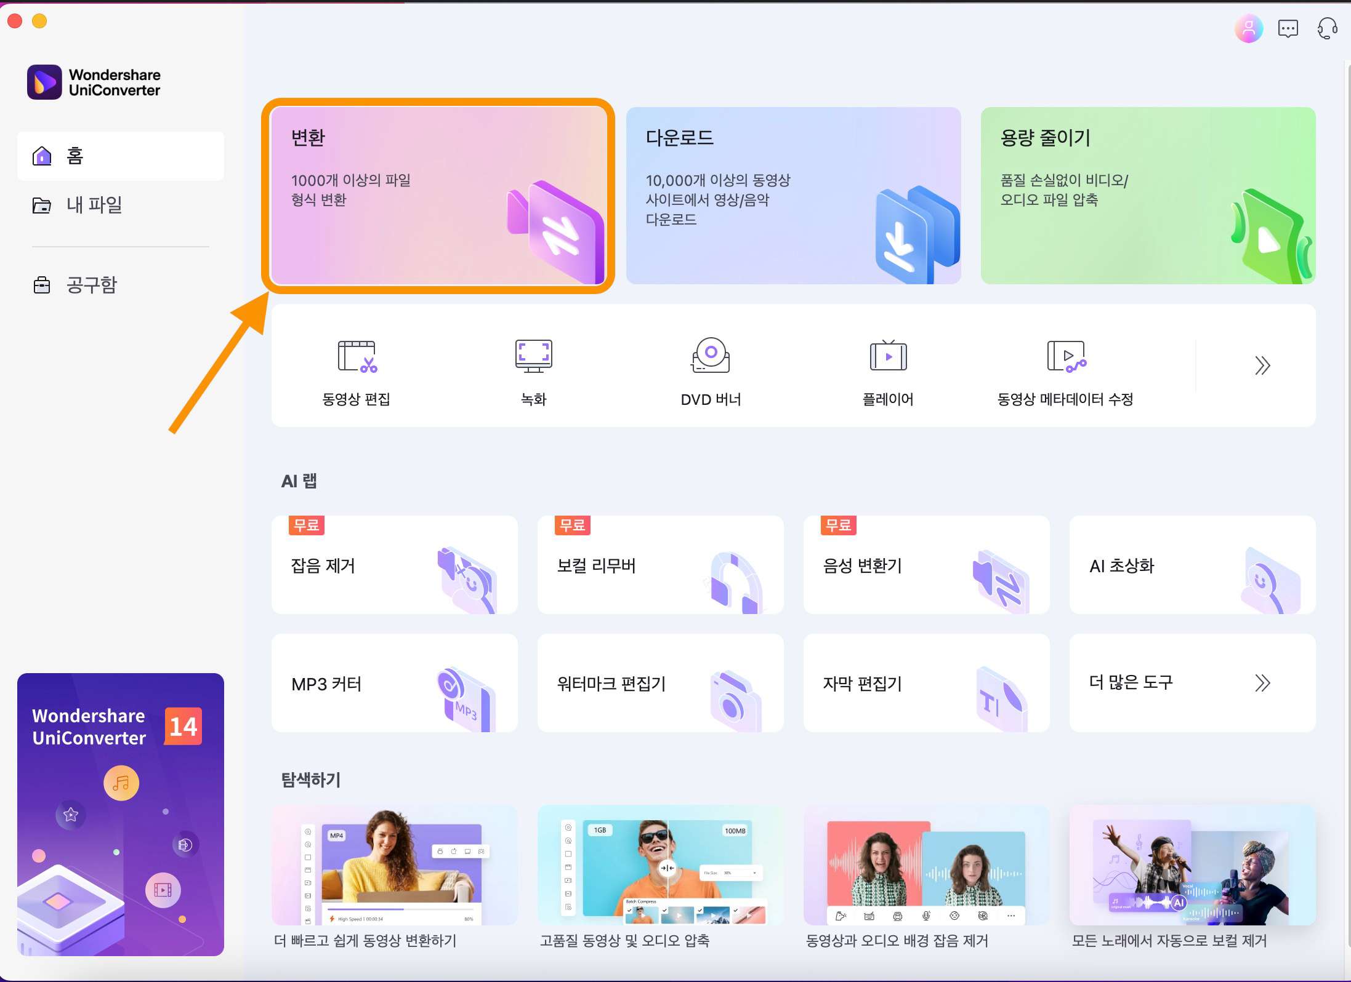Click the AI 랩 section heading
The width and height of the screenshot is (1351, 982).
coord(299,481)
